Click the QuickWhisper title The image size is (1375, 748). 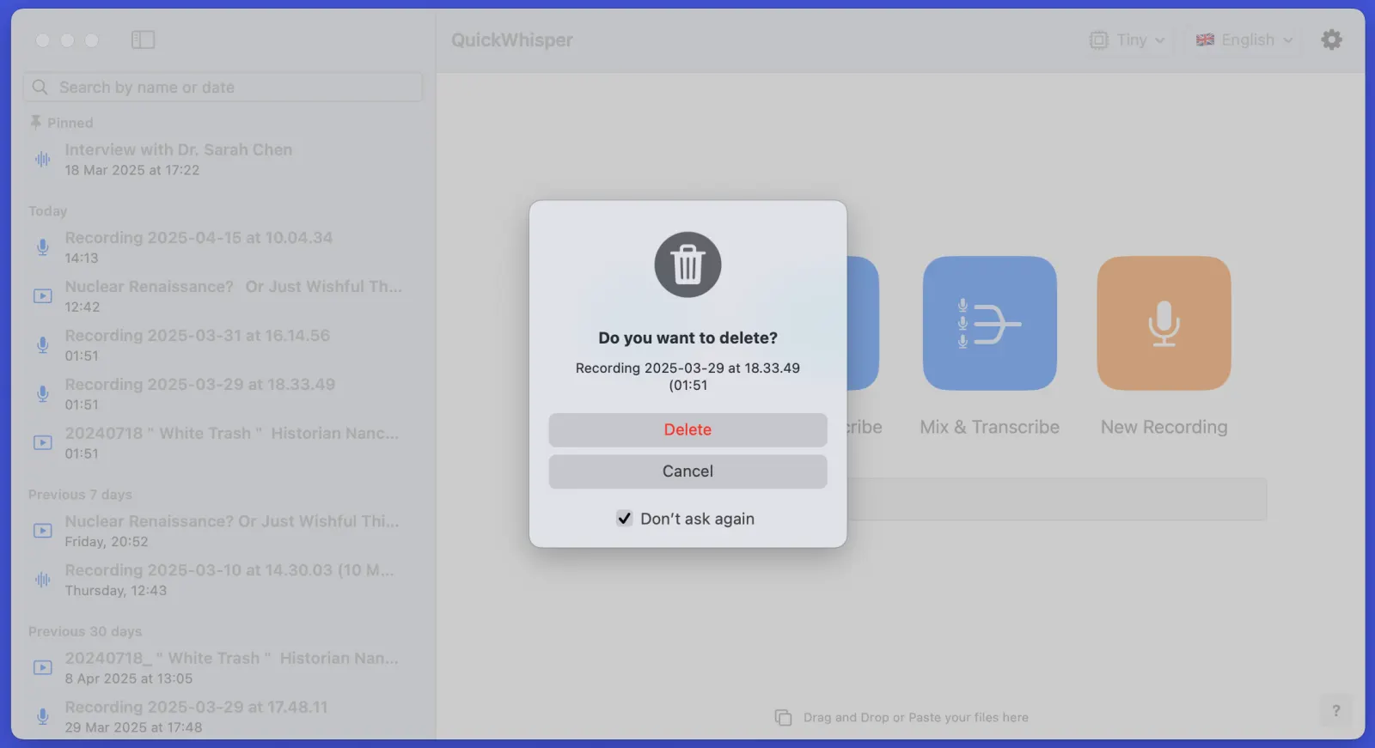click(511, 40)
